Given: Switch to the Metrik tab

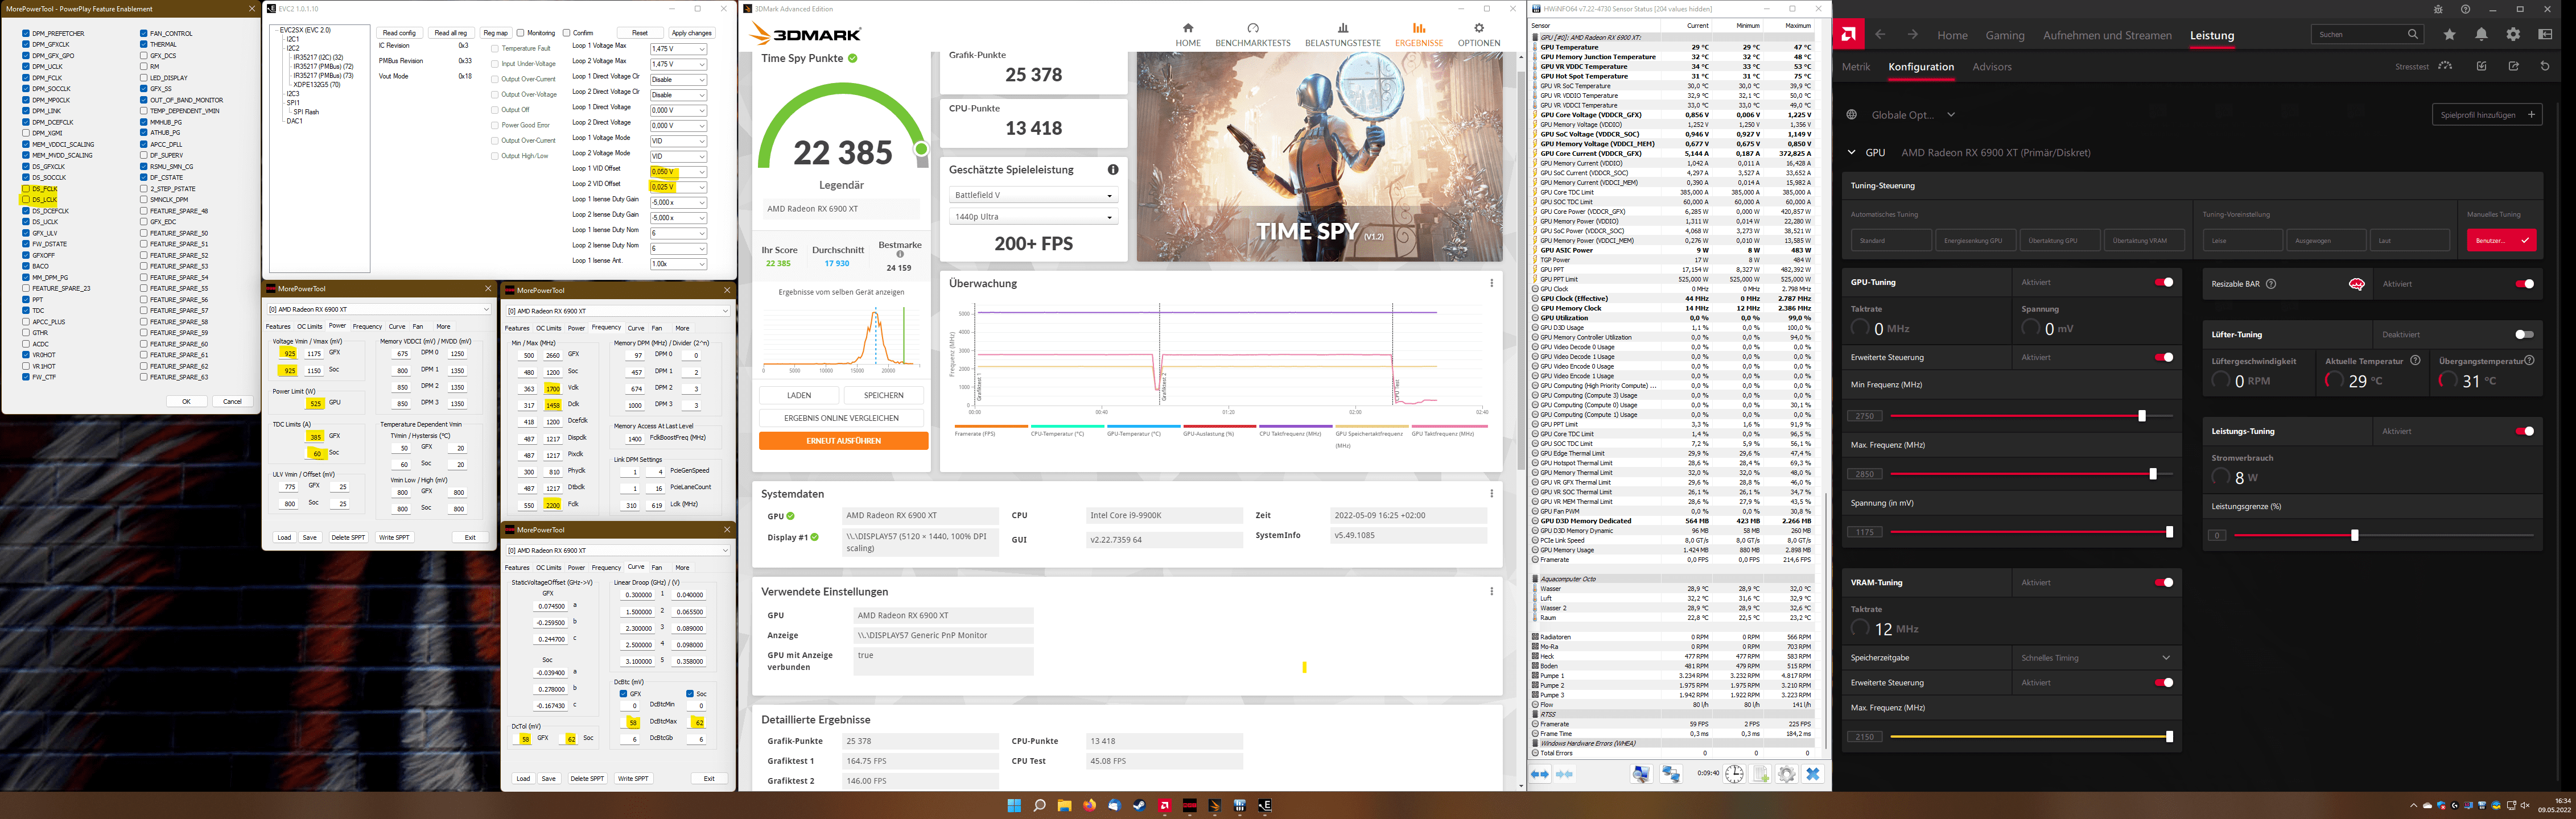Looking at the screenshot, I should (1856, 67).
